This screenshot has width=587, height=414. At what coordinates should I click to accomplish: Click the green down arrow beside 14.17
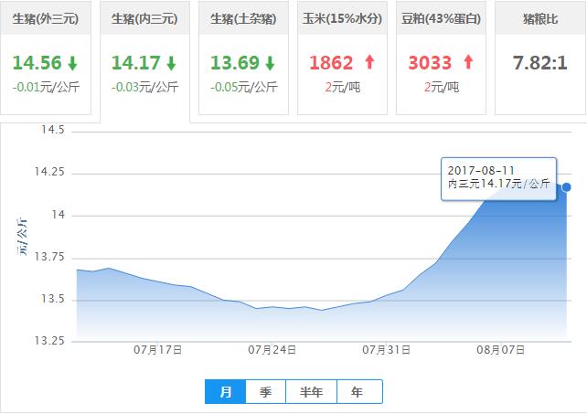tap(172, 63)
